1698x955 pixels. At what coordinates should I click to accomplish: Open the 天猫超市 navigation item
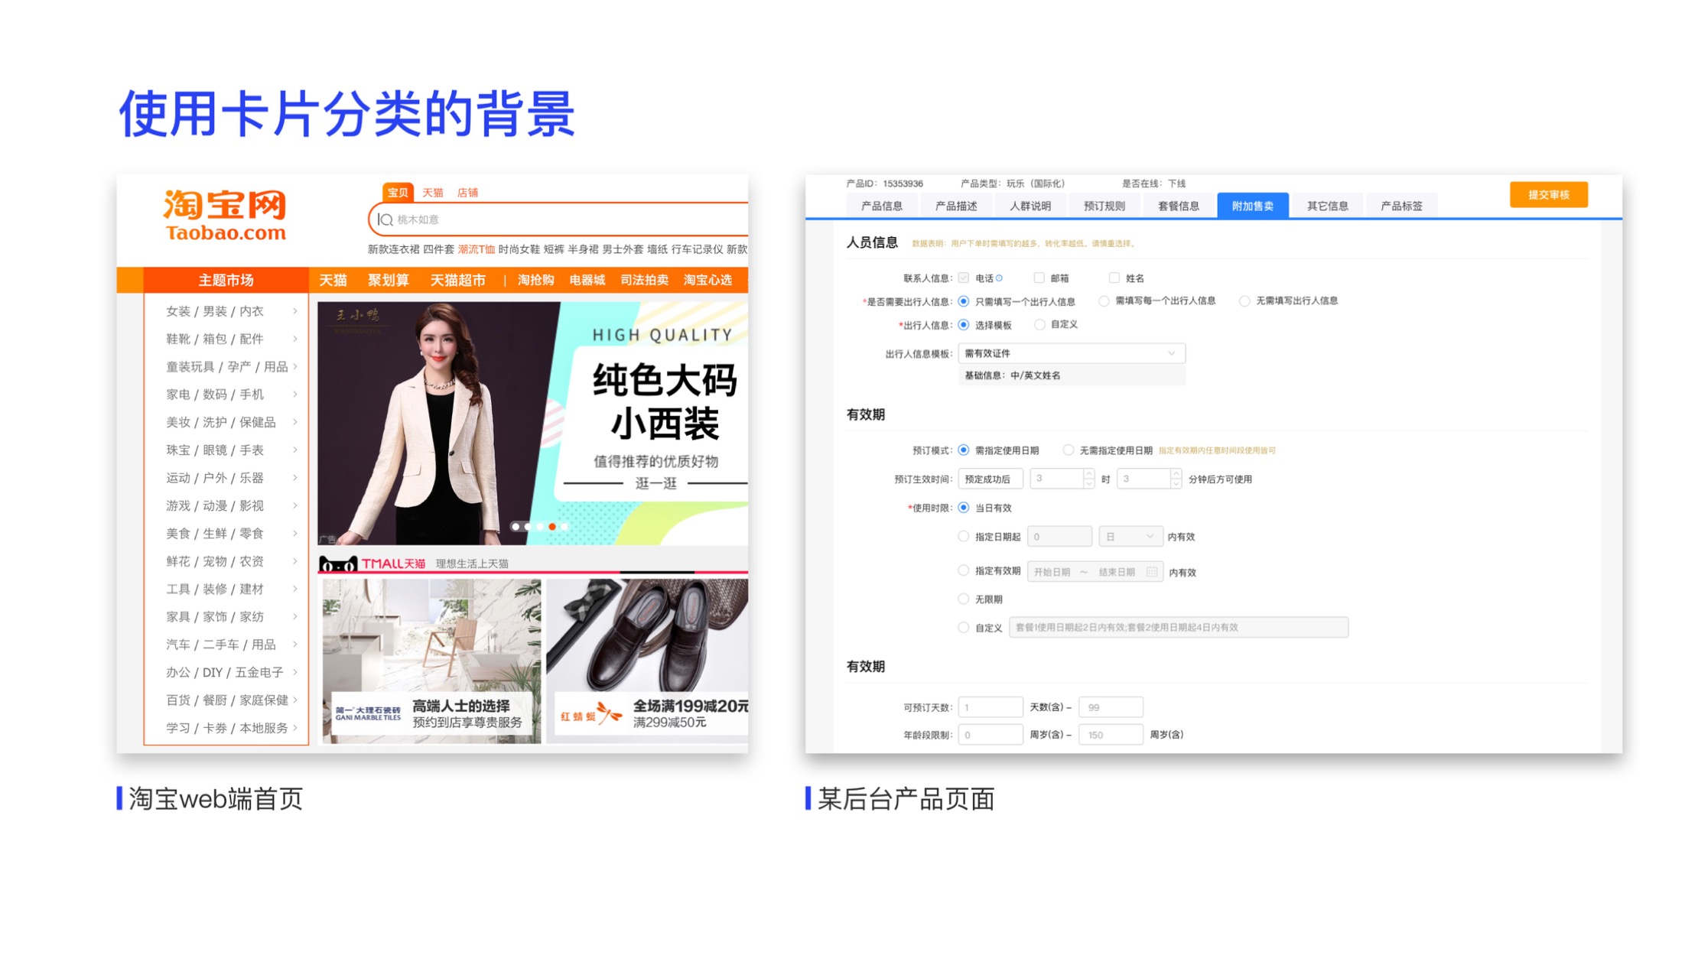point(457,281)
